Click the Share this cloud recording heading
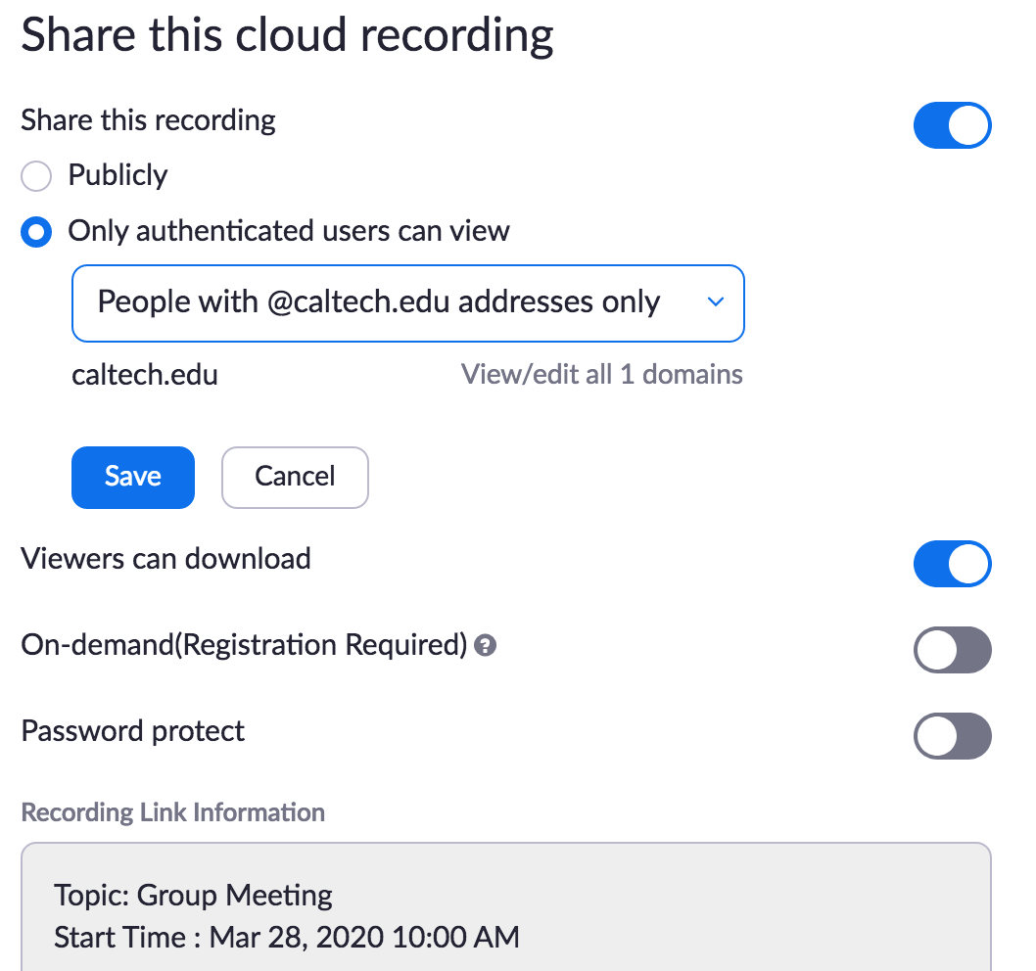Image resolution: width=1036 pixels, height=971 pixels. (287, 35)
